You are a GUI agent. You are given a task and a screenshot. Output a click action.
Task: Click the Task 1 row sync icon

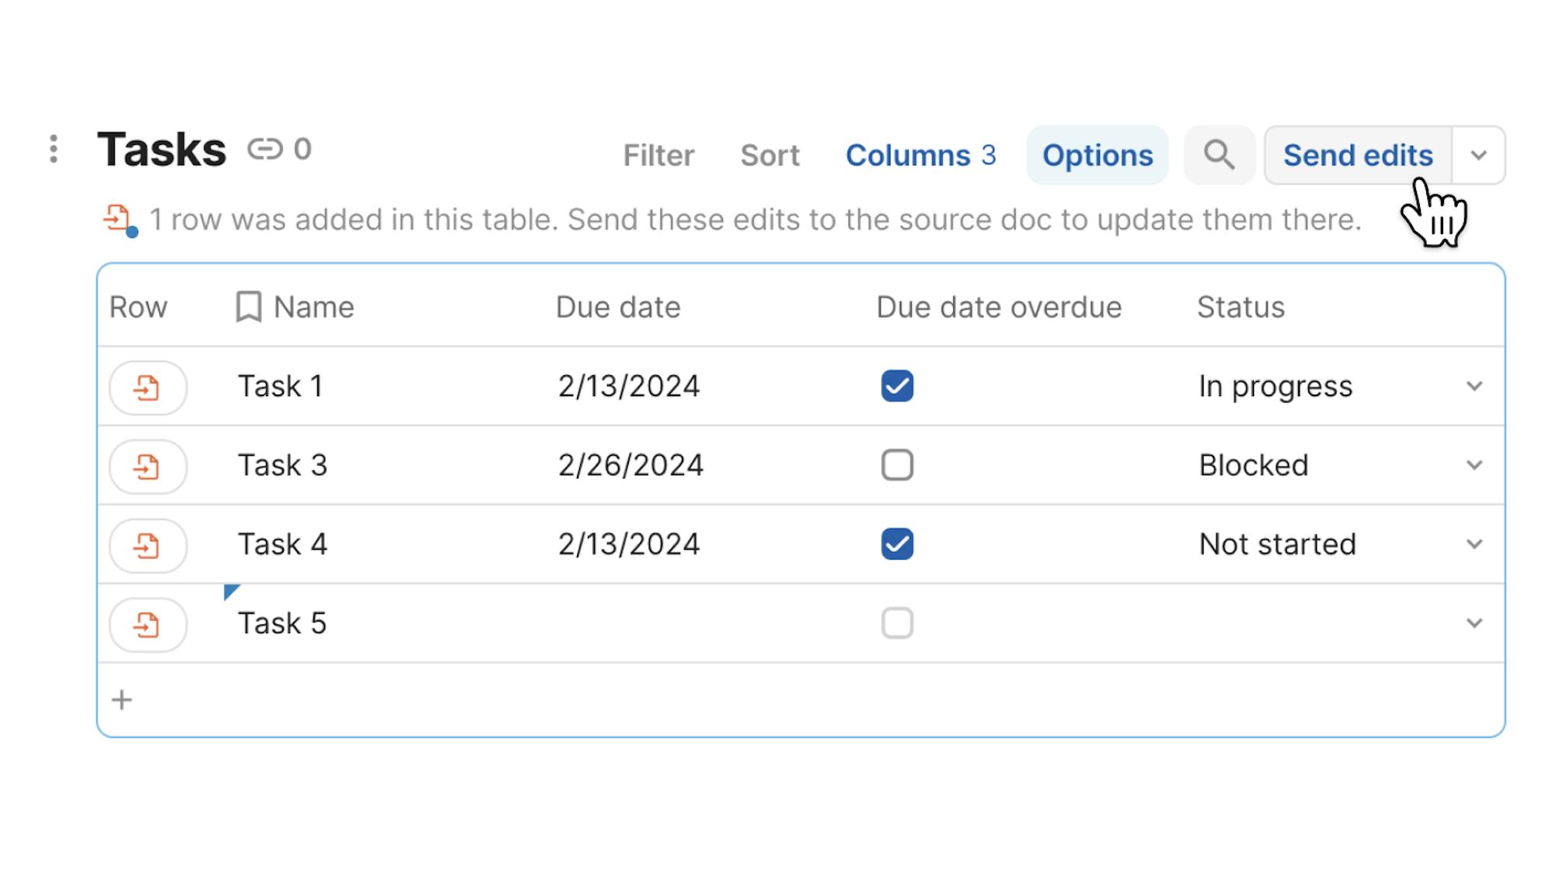click(147, 387)
